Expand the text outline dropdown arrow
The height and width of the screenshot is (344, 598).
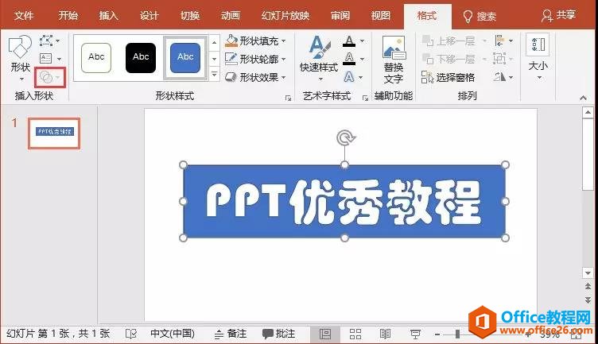click(x=363, y=59)
